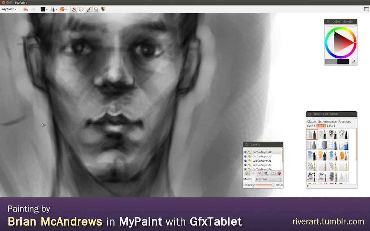Screen dimensions: 370x231
Task: Open the Favorites brush group
Action: coord(344,122)
